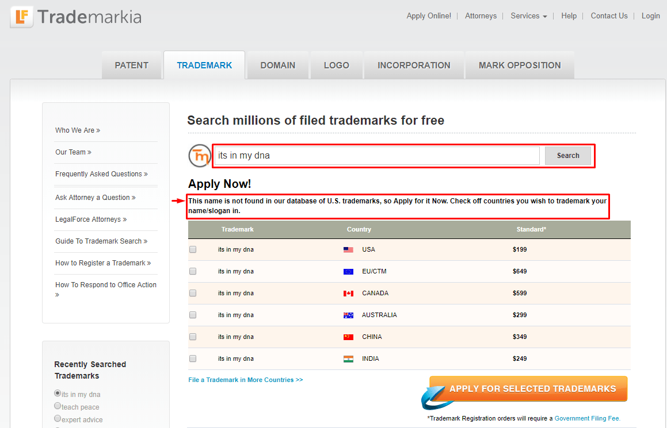Check the AUSTRALIA trademark checkbox
This screenshot has width=667, height=428.
click(193, 315)
